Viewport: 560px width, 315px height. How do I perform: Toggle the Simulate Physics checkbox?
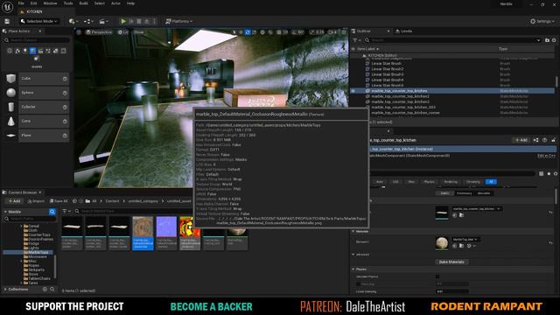(437, 276)
